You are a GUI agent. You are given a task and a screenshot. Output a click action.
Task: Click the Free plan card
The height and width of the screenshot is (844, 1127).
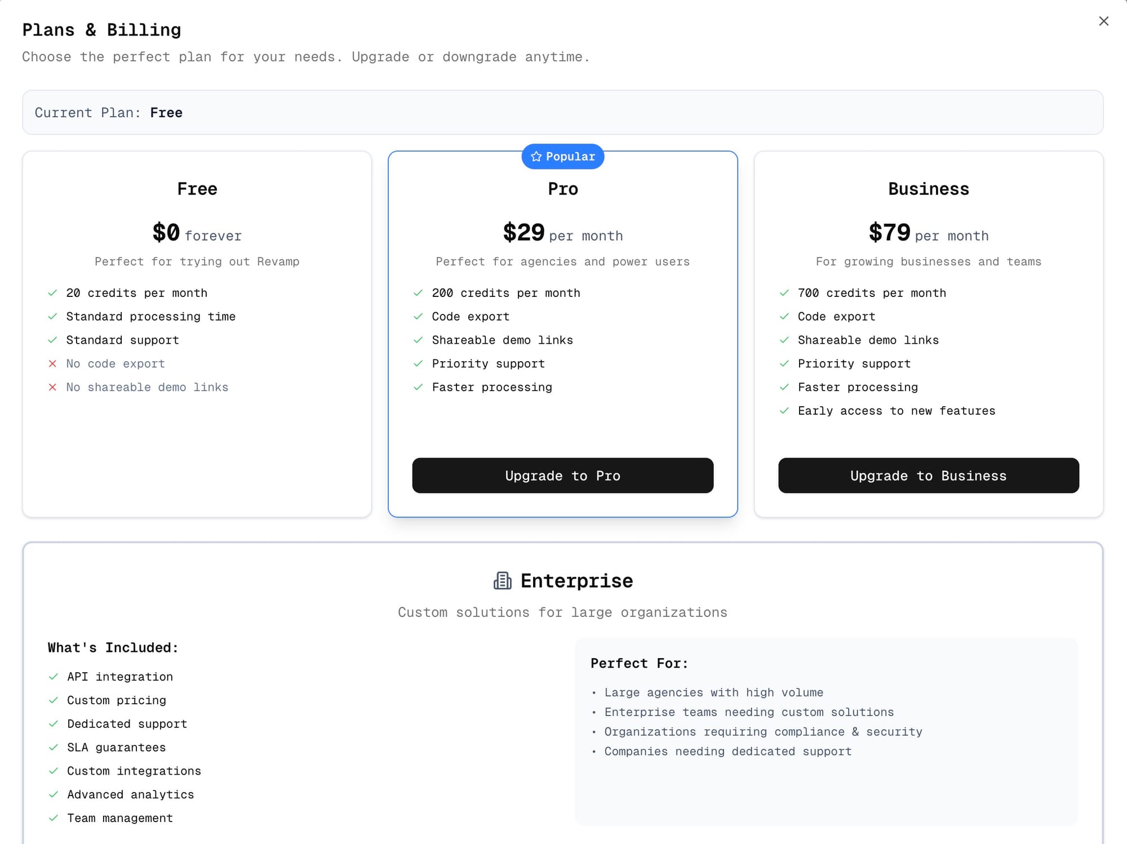click(x=197, y=445)
